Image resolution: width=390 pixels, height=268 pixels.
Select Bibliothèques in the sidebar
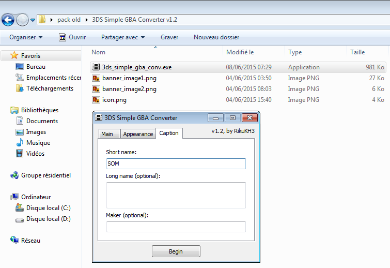click(34, 110)
